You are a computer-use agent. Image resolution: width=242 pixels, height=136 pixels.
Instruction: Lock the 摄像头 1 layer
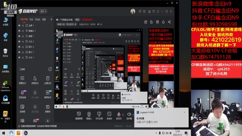[x=23, y=31]
